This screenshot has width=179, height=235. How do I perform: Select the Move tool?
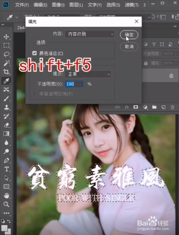tap(6, 37)
